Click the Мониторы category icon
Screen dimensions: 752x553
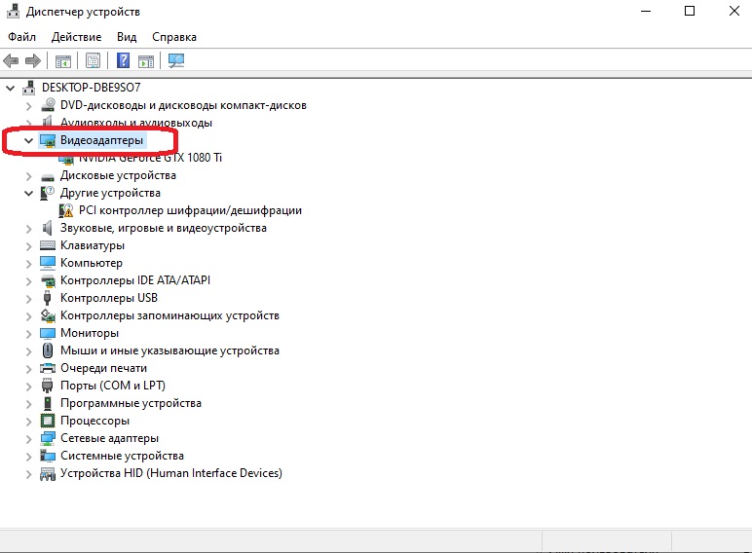pyautogui.click(x=48, y=333)
